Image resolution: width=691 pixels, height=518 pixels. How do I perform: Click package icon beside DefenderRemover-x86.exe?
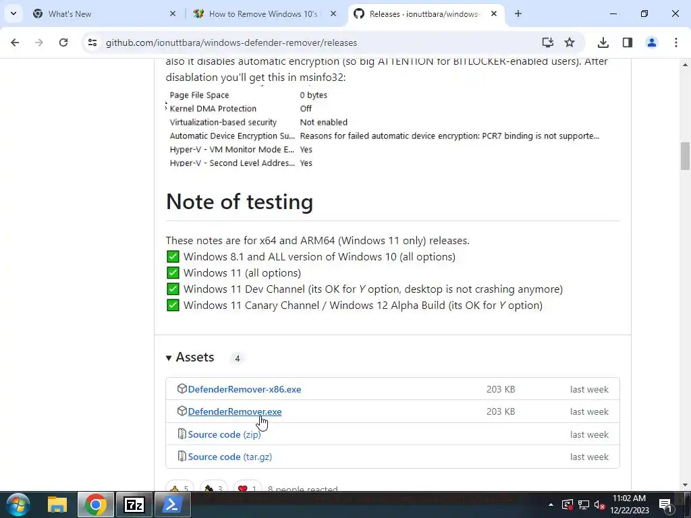182,388
